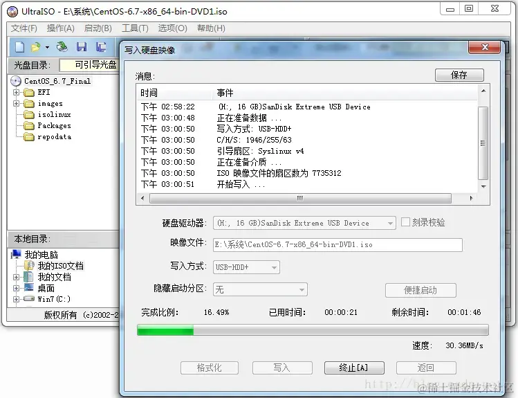This screenshot has height=398, width=518.
Task: Expand the 我的文档 node
Action: 16,277
